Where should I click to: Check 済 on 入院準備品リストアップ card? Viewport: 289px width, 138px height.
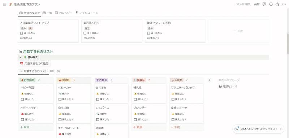[21, 33]
